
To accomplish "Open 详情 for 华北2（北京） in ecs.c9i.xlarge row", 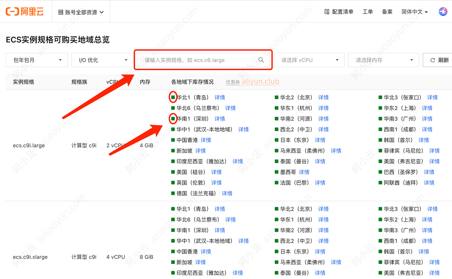I will click(x=323, y=209).
